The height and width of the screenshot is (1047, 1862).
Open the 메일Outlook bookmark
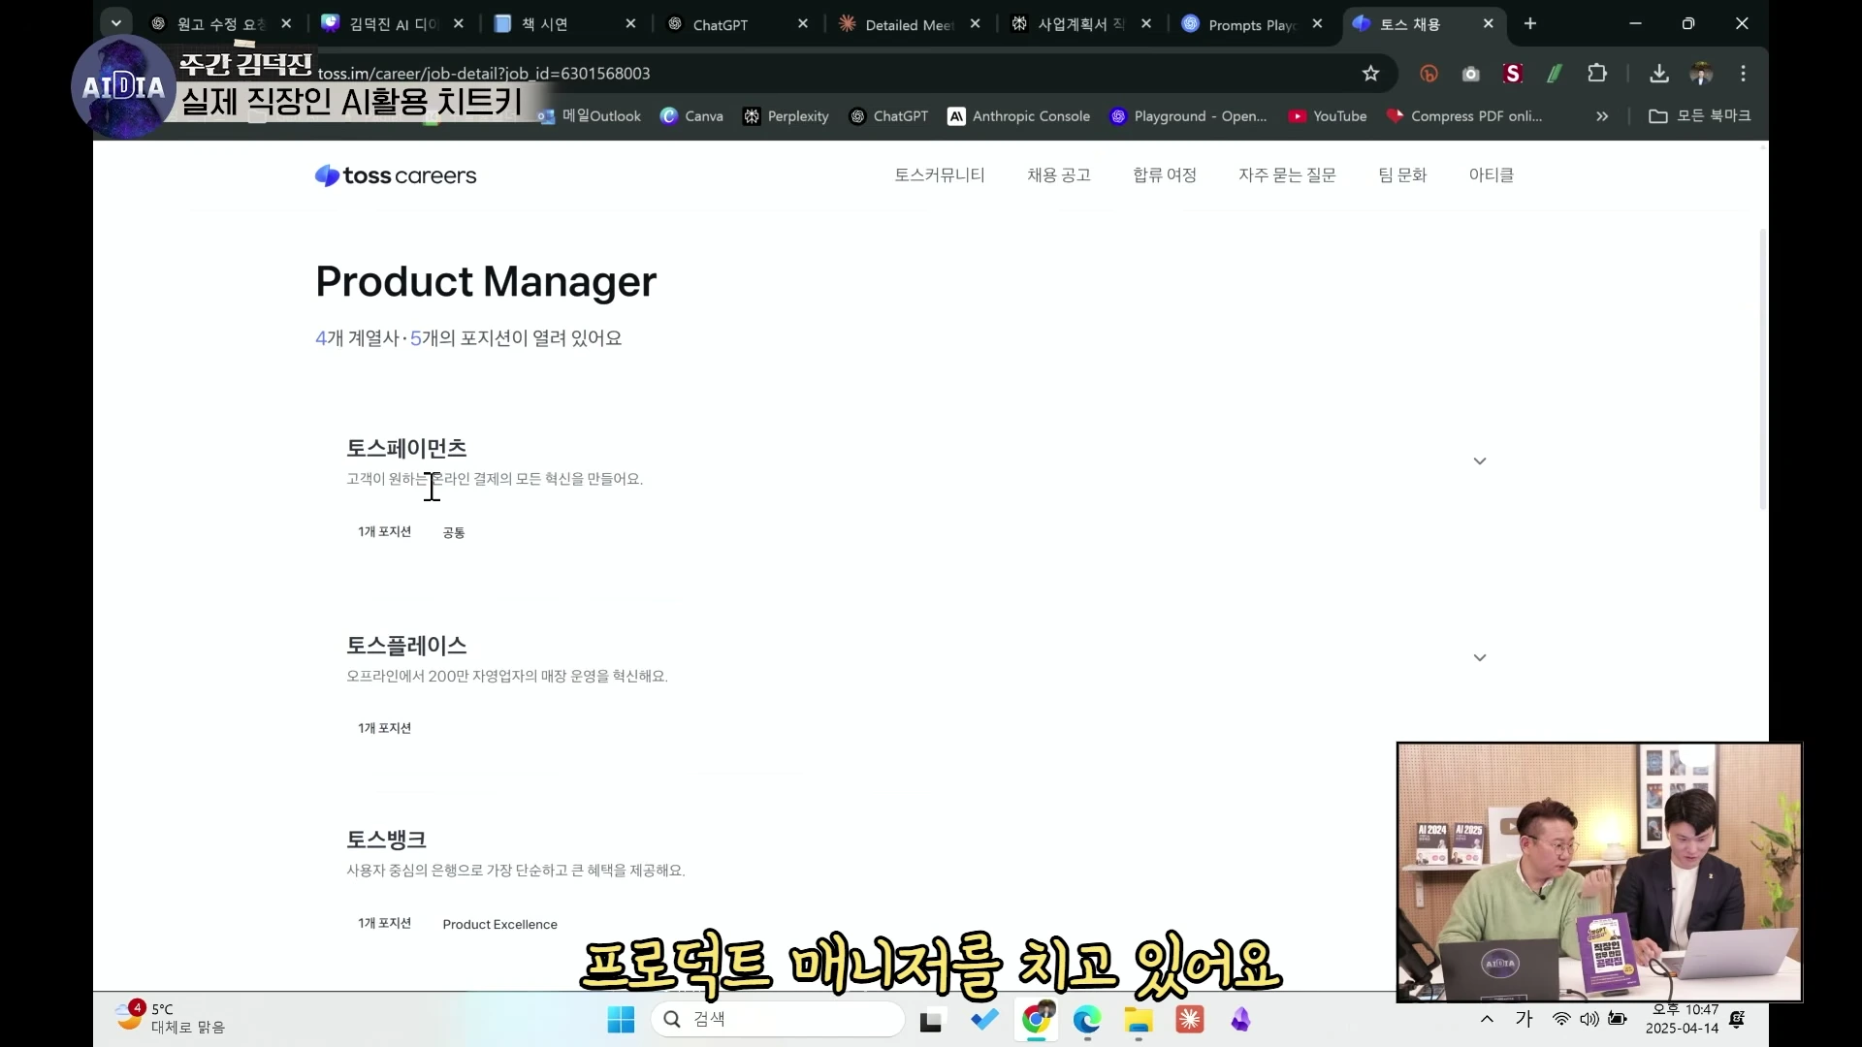[590, 116]
